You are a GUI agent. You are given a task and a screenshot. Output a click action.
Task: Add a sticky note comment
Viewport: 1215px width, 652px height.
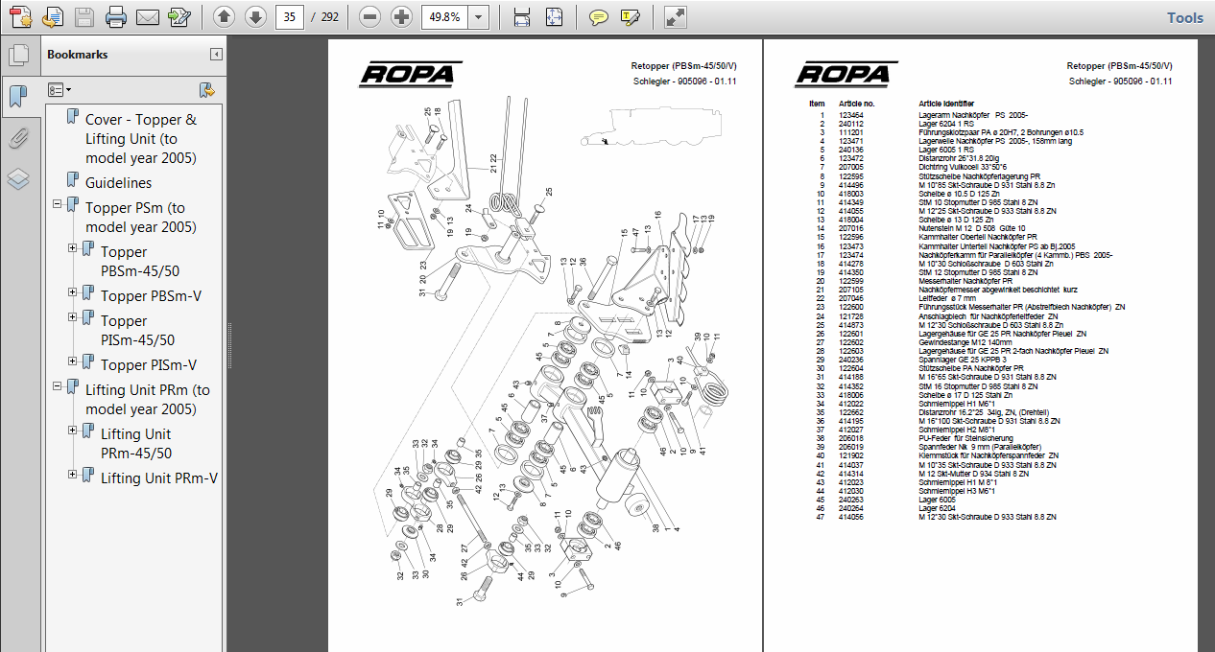[599, 16]
